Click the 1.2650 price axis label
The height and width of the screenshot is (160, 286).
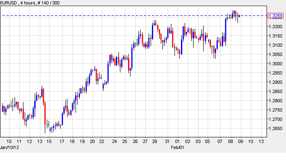click(x=276, y=128)
